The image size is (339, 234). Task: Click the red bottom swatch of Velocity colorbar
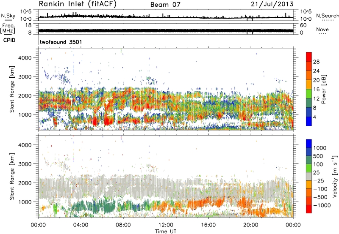pos(309,209)
